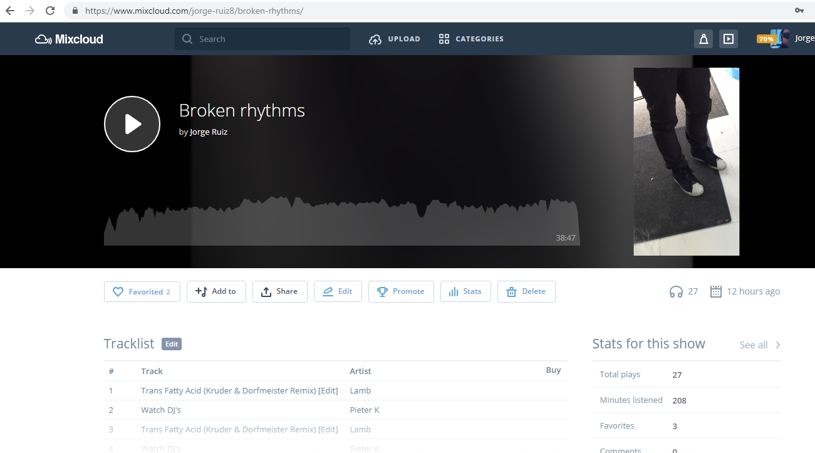Open the notifications bell icon
Screen dimensions: 815x453
[x=703, y=39]
